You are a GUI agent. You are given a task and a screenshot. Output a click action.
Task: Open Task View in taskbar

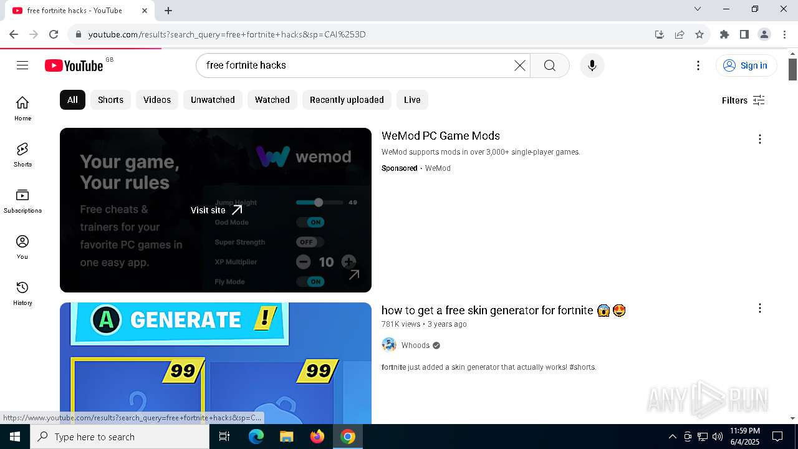224,437
